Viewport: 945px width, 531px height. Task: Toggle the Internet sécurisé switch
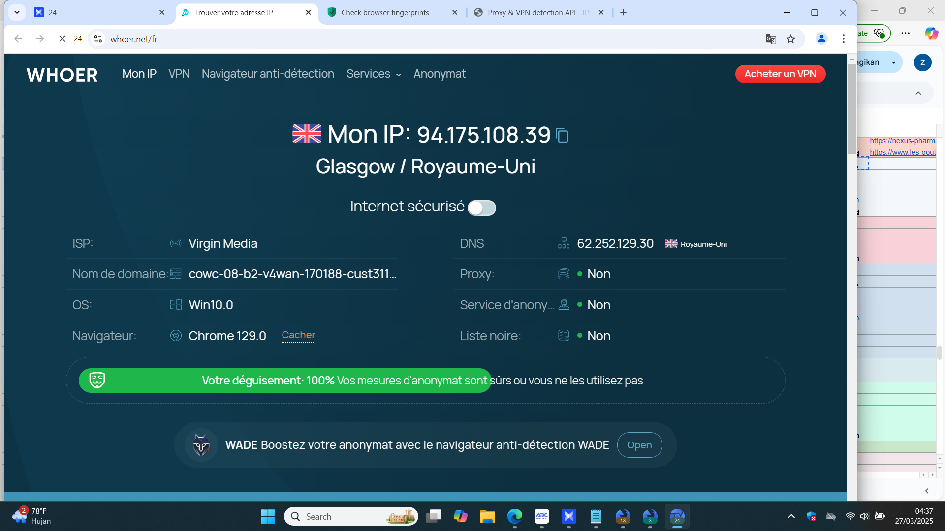pyautogui.click(x=481, y=207)
